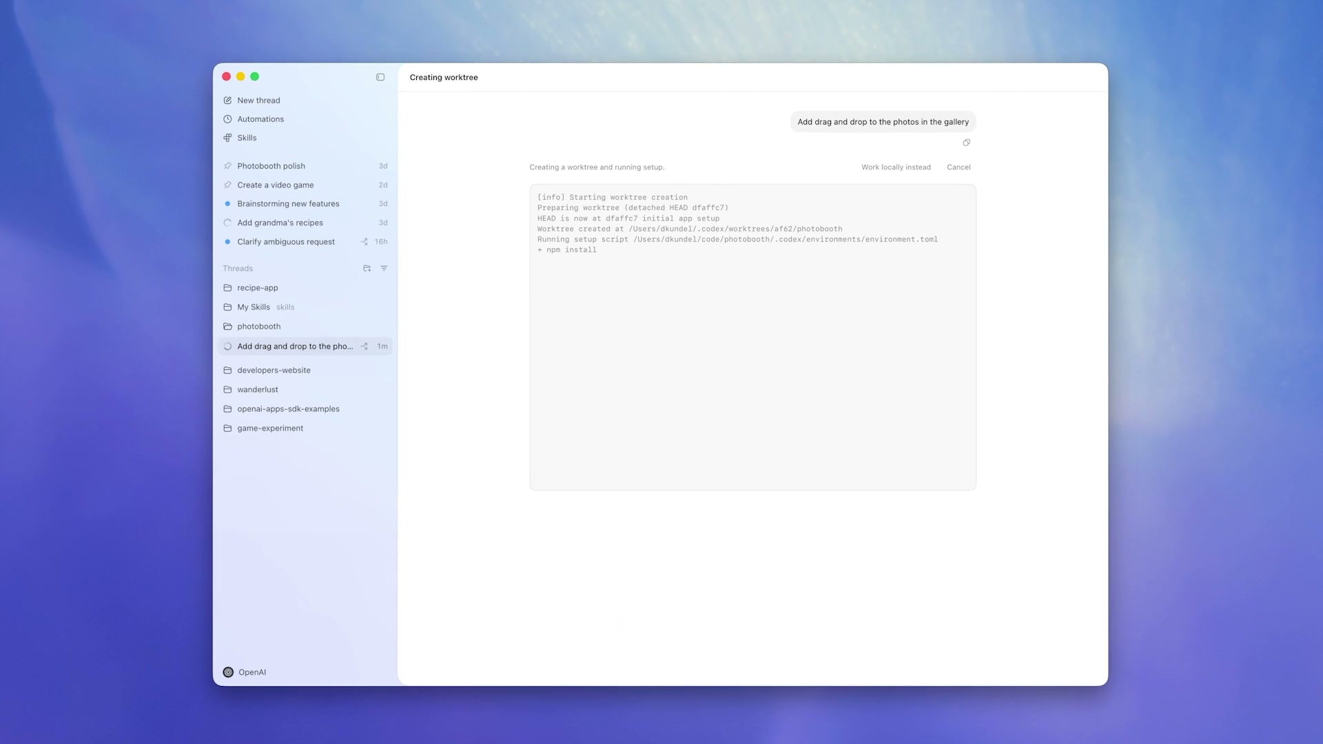1323x744 pixels.
Task: Click New thread compose icon
Action: tap(227, 101)
